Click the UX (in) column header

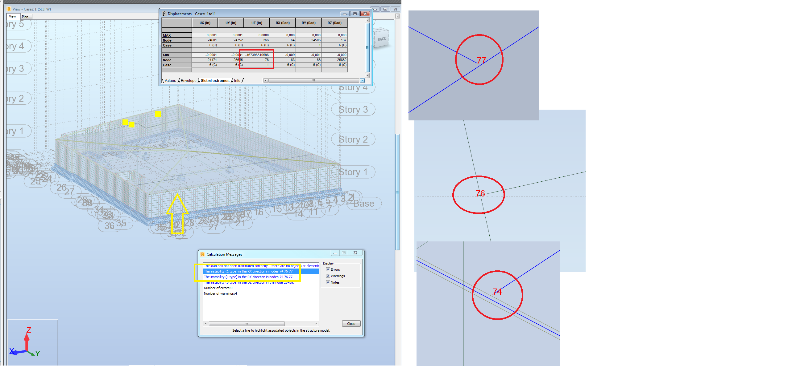pos(205,23)
